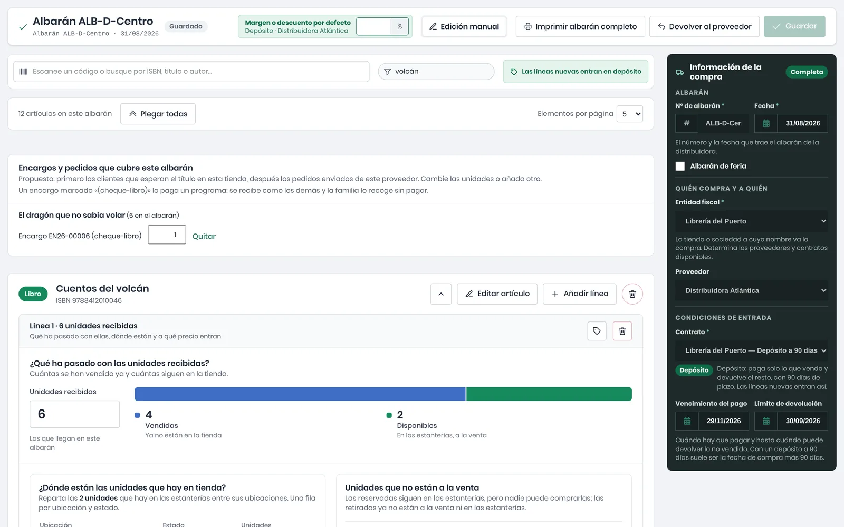Click the Completa status badge
The height and width of the screenshot is (527, 844).
point(807,72)
